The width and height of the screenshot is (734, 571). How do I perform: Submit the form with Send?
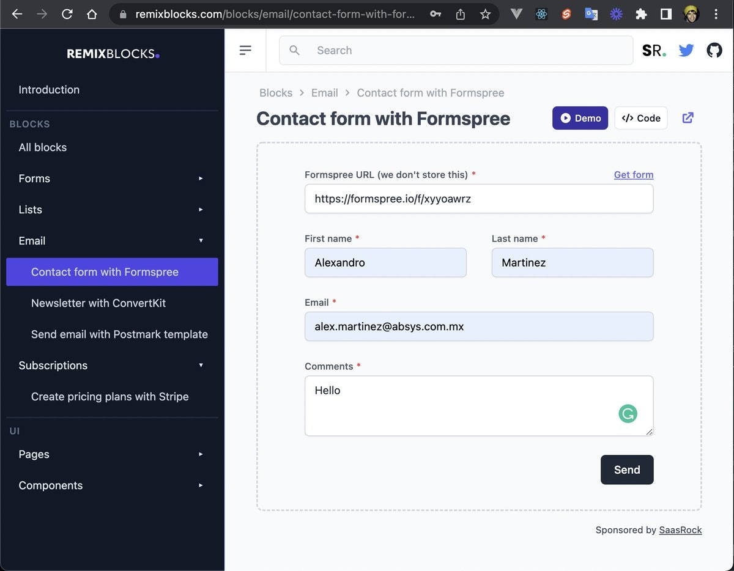627,470
